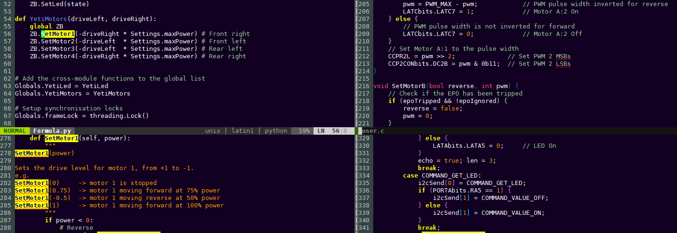The image size is (677, 233).
Task: Click the highlighted SetMotor1 call on line 56
Action: (57, 34)
